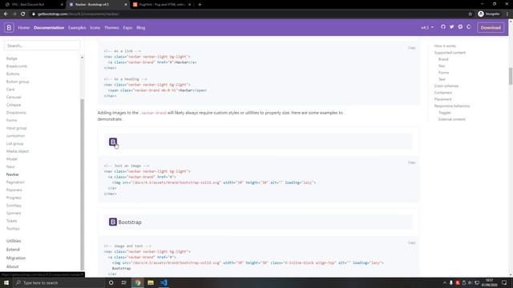Open the Open Collective icon in the navbar
Screen dimensions: 513x288
[x=469, y=27]
